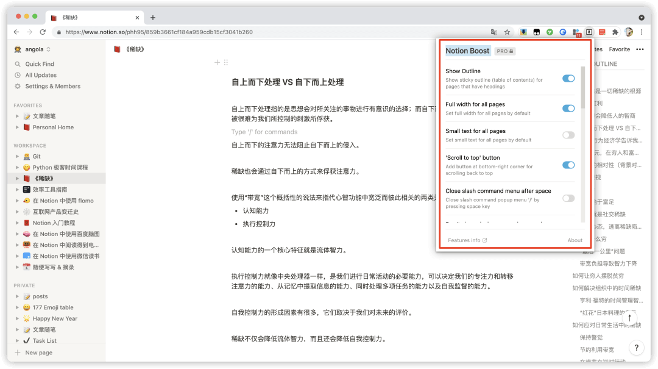The width and height of the screenshot is (658, 369).
Task: Click the browser back arrow
Action: click(x=16, y=32)
